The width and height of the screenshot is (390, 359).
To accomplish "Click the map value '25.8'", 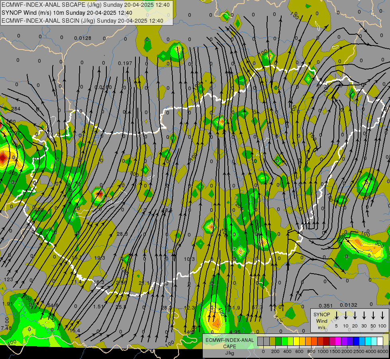I will [121, 307].
